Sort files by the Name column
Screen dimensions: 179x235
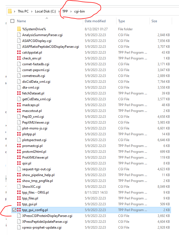point(22,21)
